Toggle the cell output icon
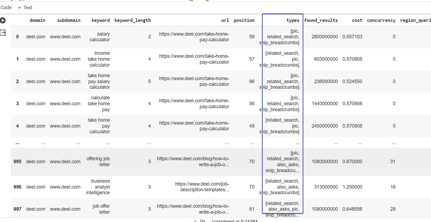The width and height of the screenshot is (431, 222). click(3, 33)
